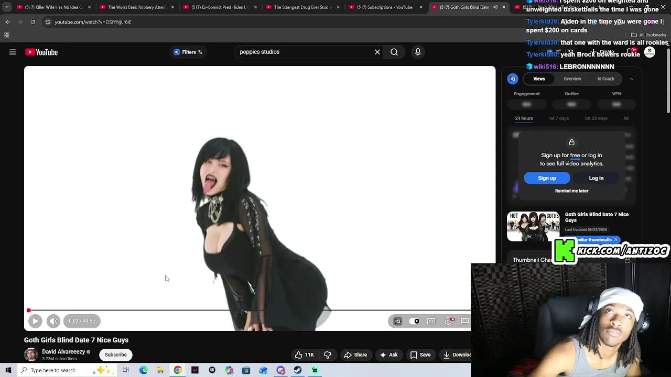Open Task View on the taskbar
Screen dimensions: 671x377
[x=126, y=370]
